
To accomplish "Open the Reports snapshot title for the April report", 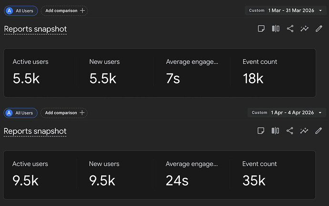I will pyautogui.click(x=35, y=131).
